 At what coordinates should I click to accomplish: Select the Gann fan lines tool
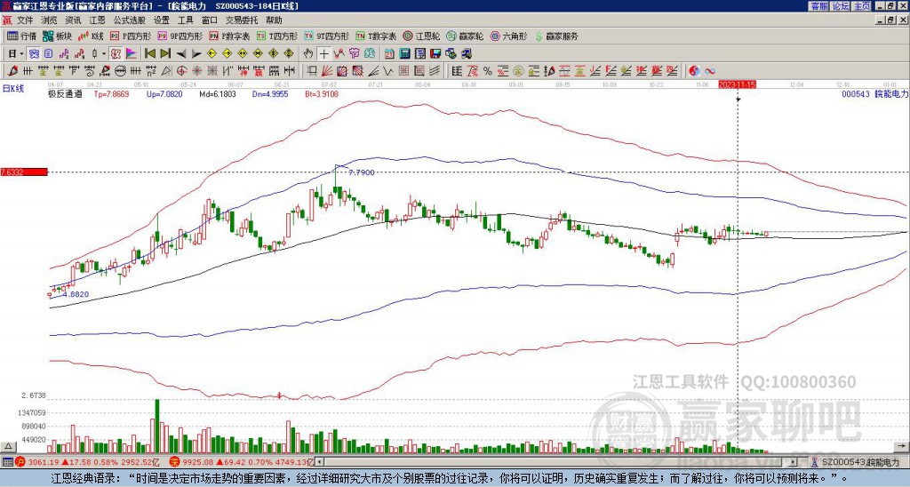[x=327, y=71]
